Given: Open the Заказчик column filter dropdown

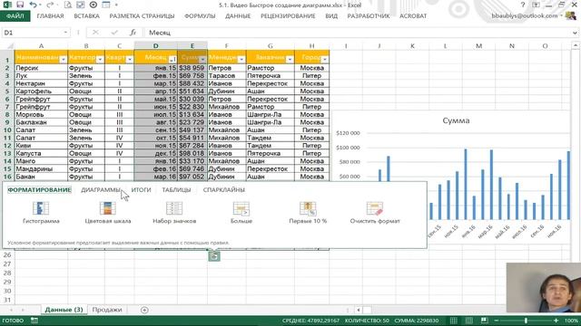Looking at the screenshot, I should click(x=290, y=59).
